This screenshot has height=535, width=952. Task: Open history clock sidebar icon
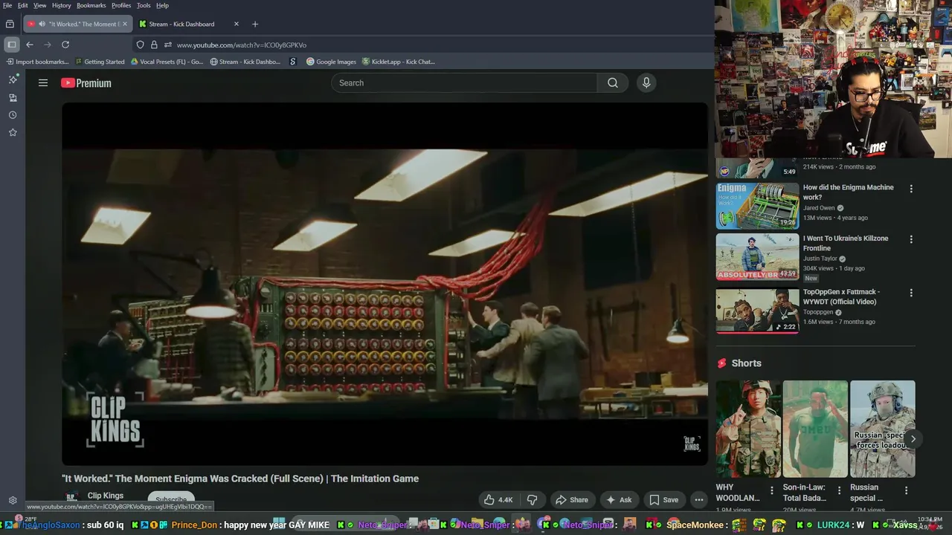[x=13, y=115]
